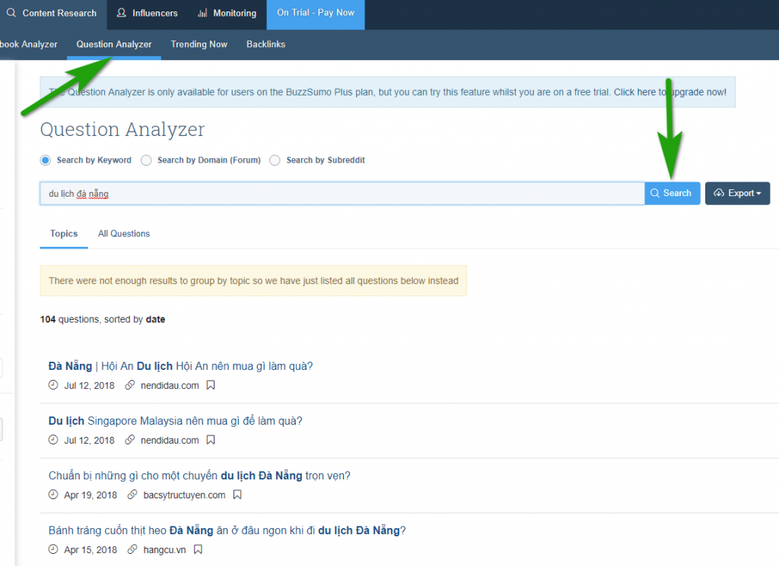Click the blue Search button
The height and width of the screenshot is (566, 779).
[x=672, y=193]
